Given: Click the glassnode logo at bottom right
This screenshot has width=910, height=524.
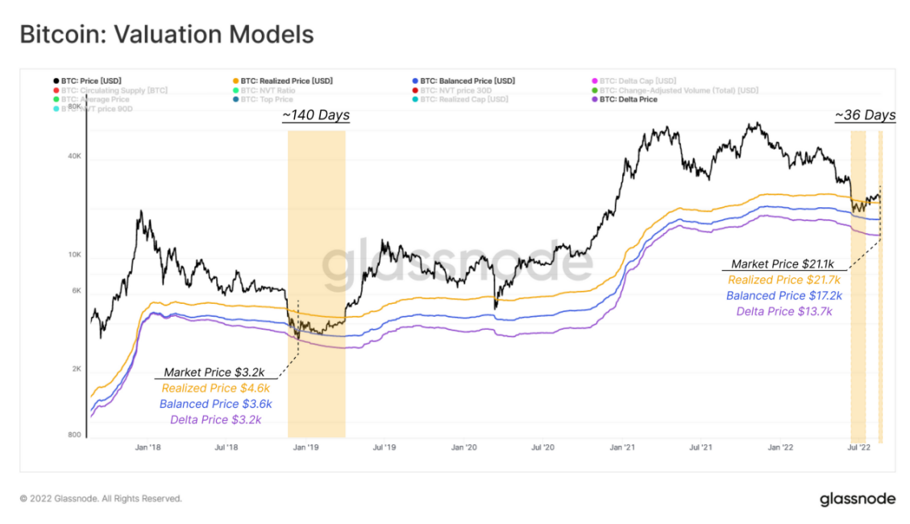Looking at the screenshot, I should [x=858, y=499].
